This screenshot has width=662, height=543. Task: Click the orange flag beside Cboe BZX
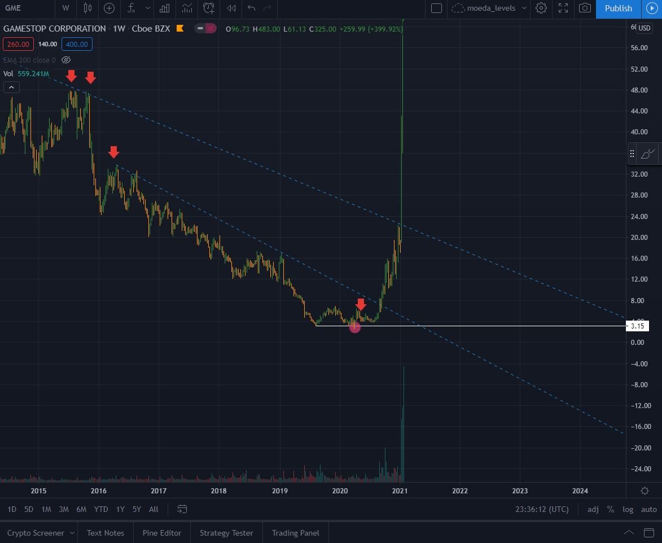coord(180,28)
